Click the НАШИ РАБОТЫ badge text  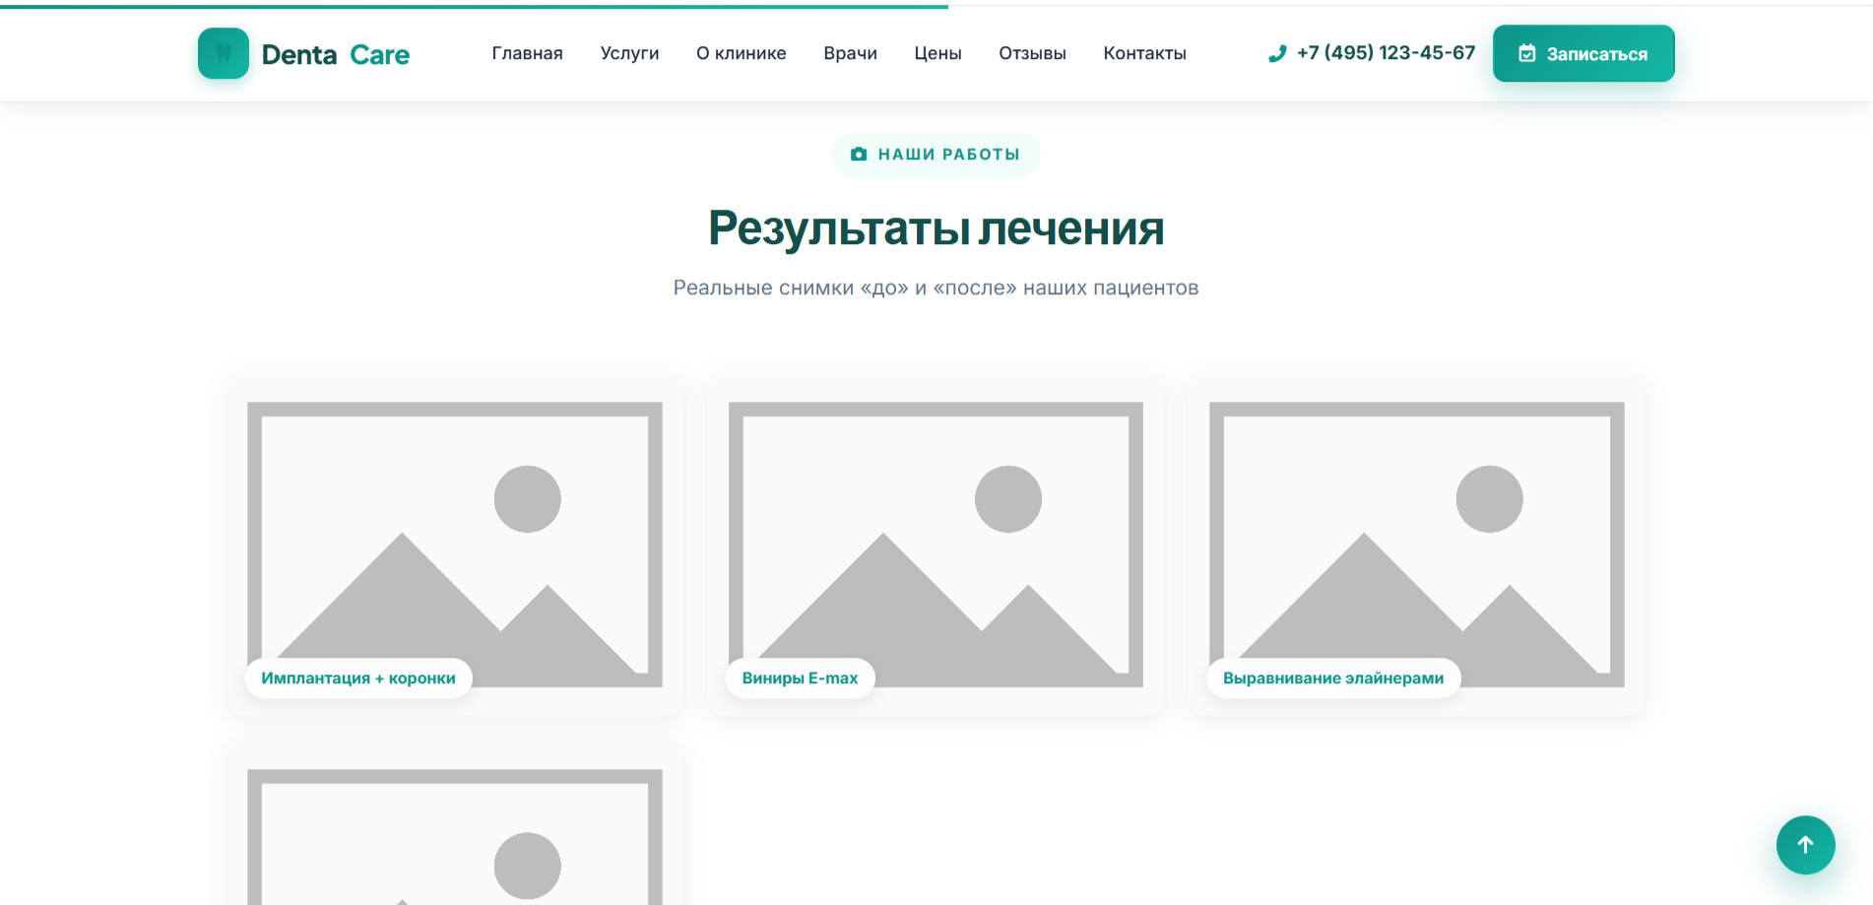click(x=948, y=155)
